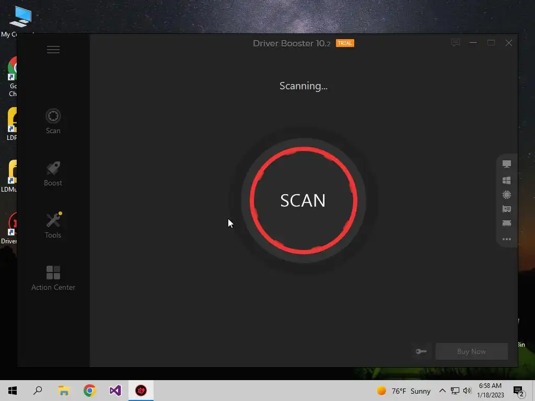535x401 pixels.
Task: Open volume speaker tray icon
Action: [x=467, y=391]
